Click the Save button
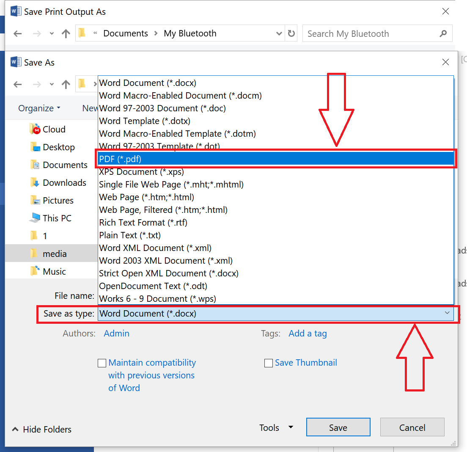Viewport: 467px width, 452px height. click(338, 427)
